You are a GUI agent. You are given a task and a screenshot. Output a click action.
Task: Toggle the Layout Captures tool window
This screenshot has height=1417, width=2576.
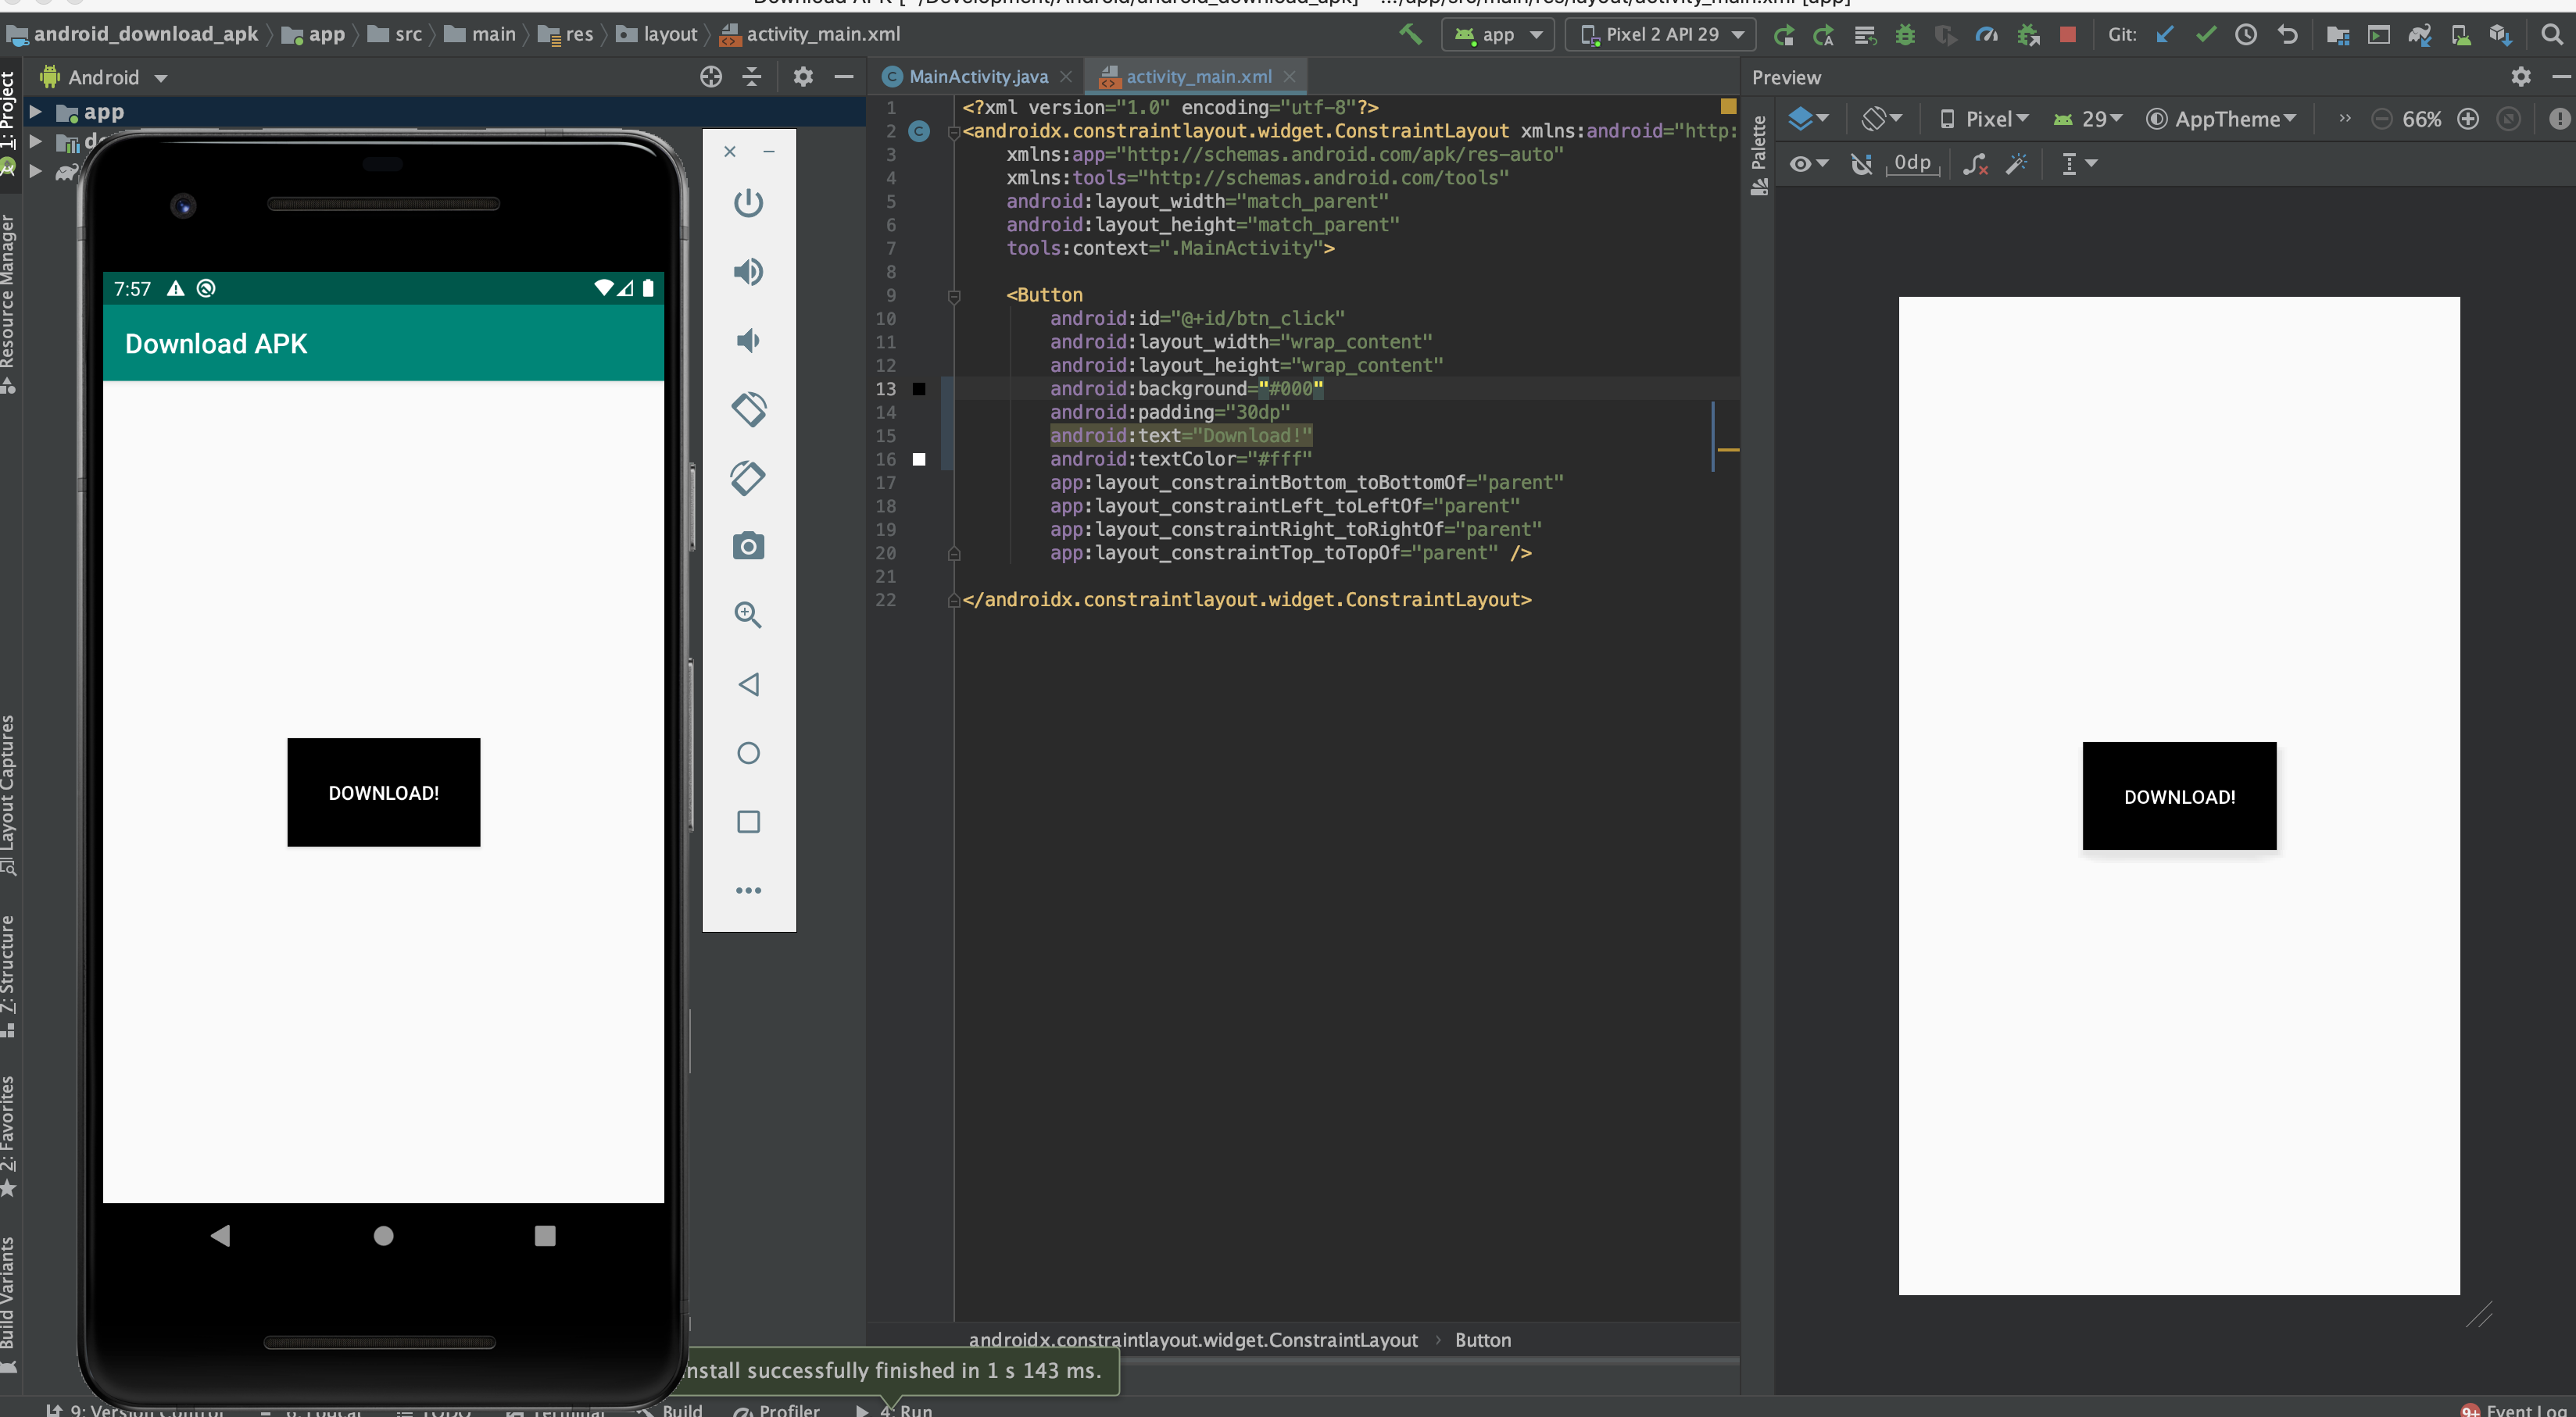tap(9, 795)
